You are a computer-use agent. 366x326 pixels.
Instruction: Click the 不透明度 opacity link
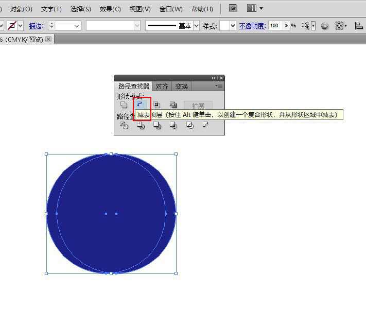252,26
